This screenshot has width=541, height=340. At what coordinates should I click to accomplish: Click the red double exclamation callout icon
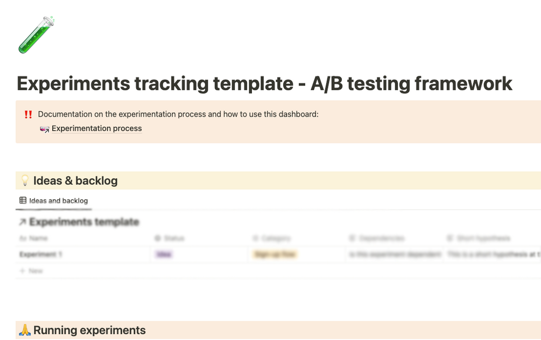point(28,114)
